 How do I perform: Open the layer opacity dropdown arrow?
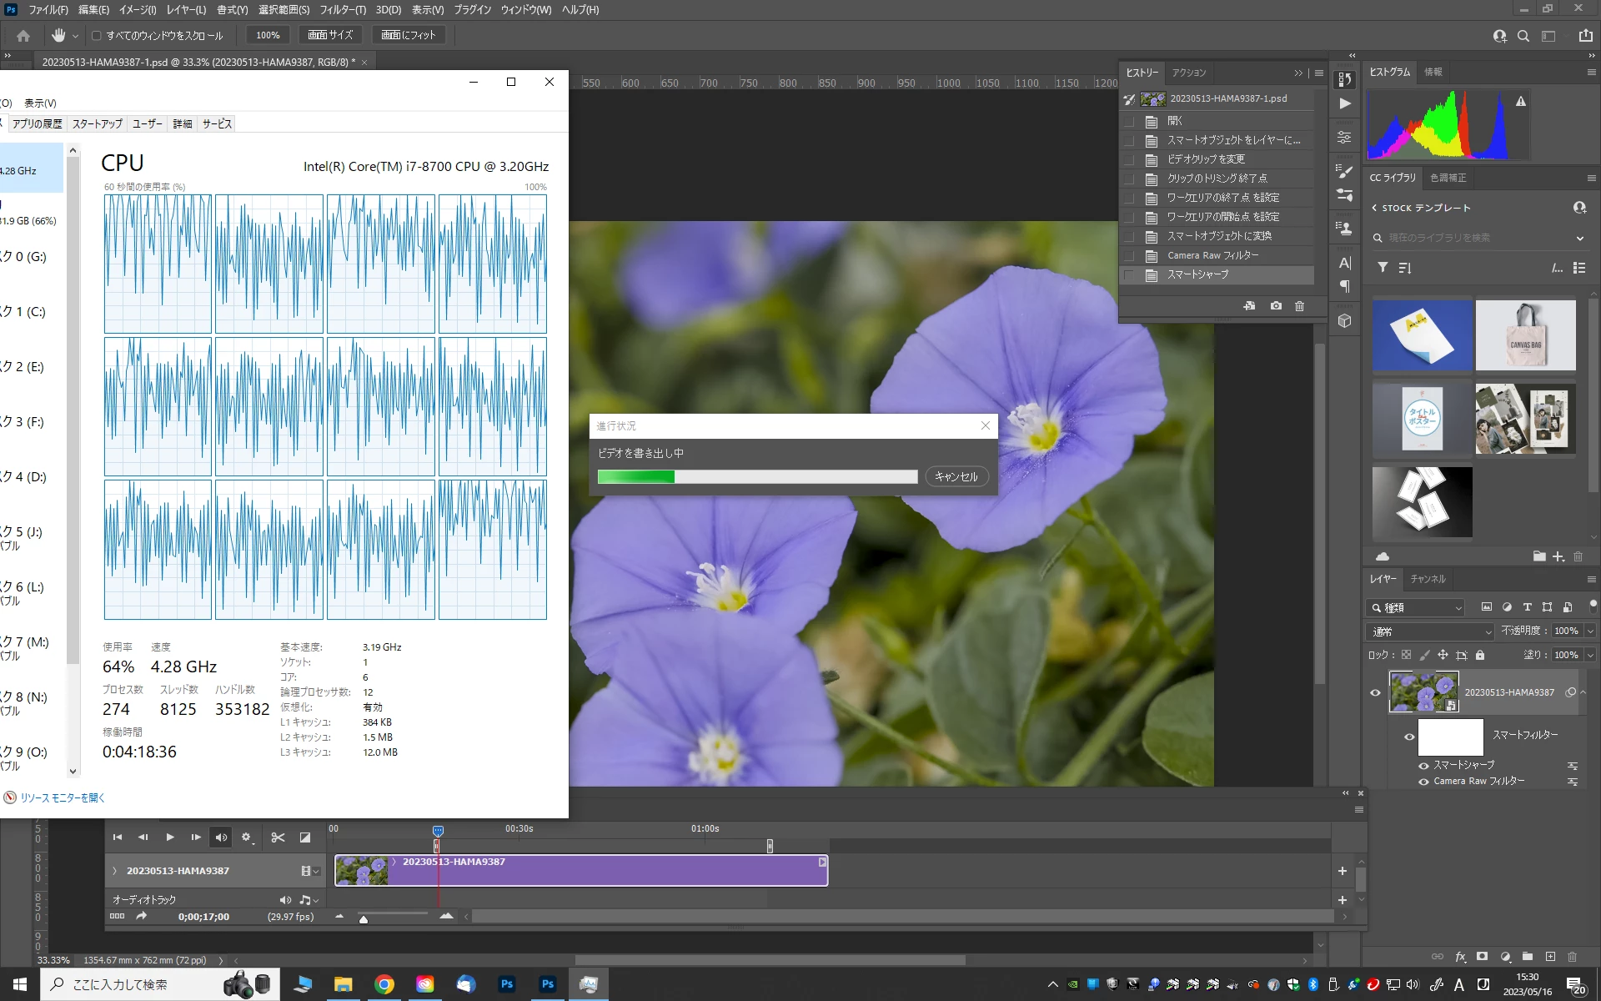pyautogui.click(x=1590, y=631)
